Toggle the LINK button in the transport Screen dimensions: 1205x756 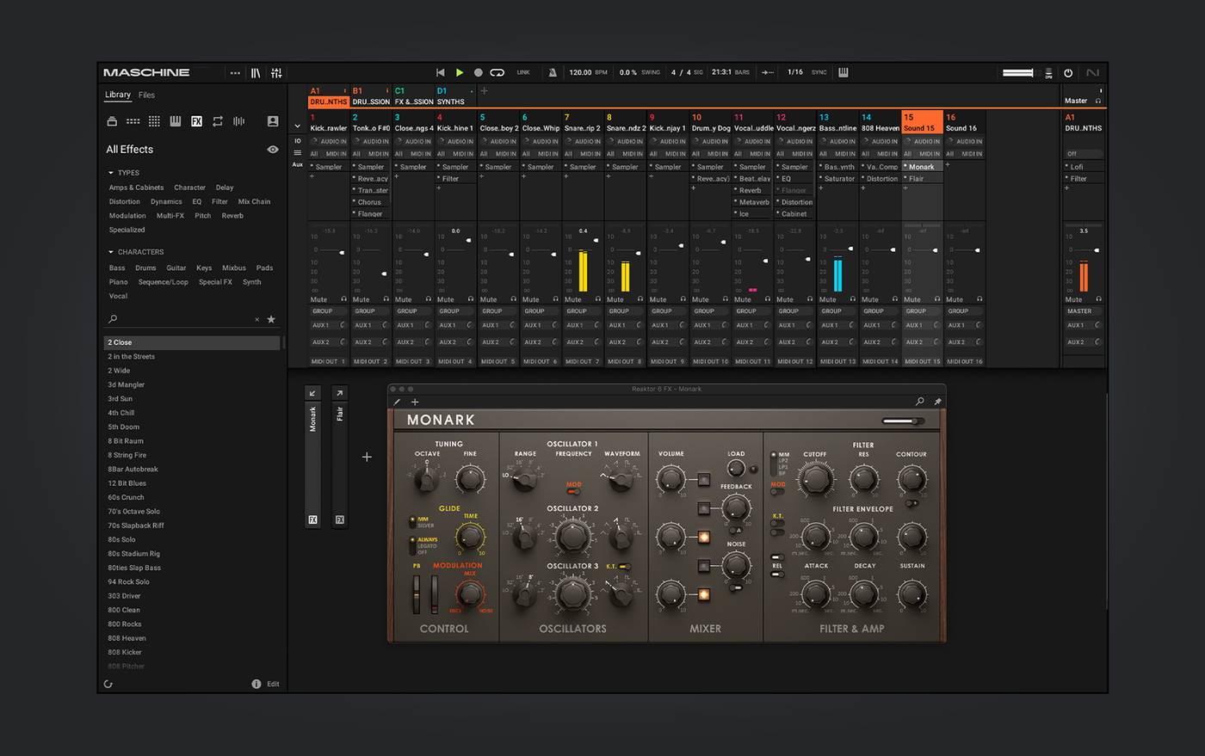click(x=523, y=73)
